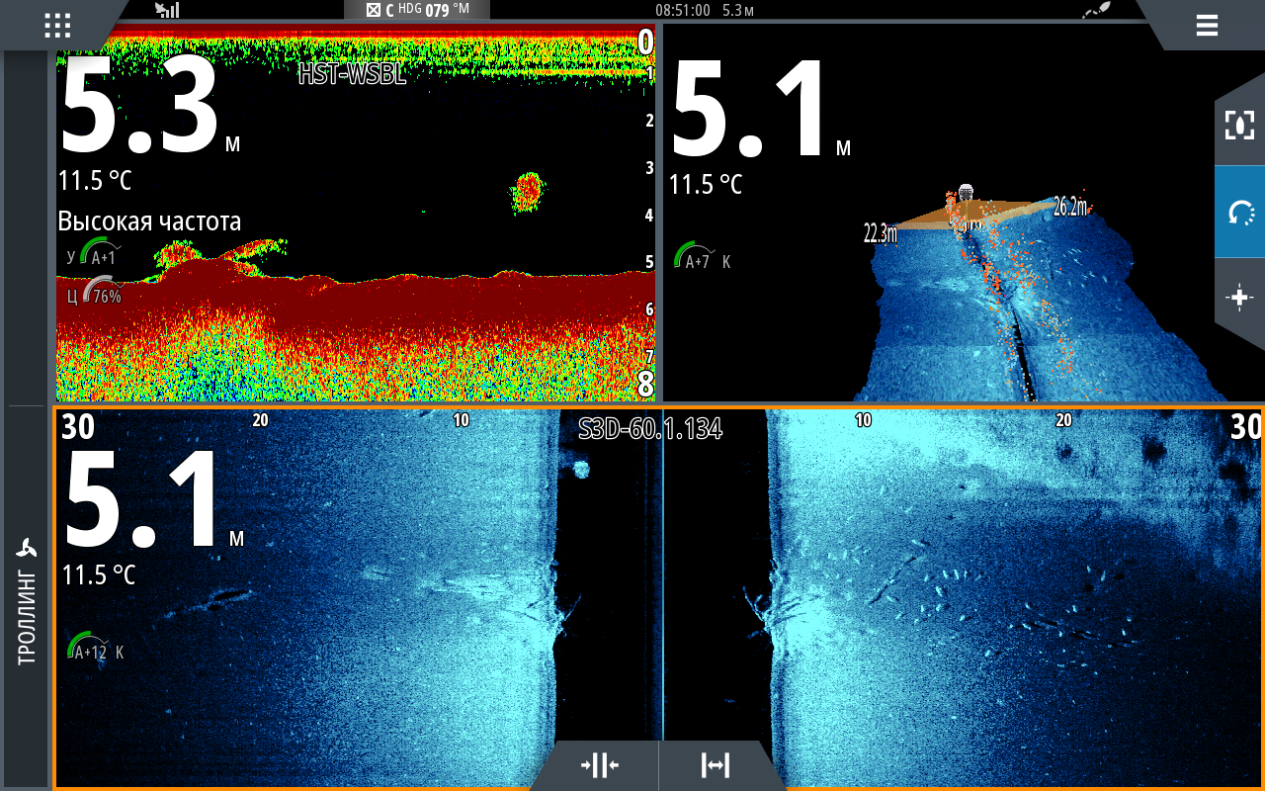Click the HDG 079 heading indicator

pyautogui.click(x=416, y=10)
